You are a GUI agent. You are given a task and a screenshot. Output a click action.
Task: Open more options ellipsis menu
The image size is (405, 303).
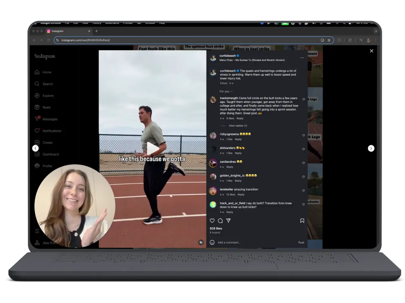(302, 58)
